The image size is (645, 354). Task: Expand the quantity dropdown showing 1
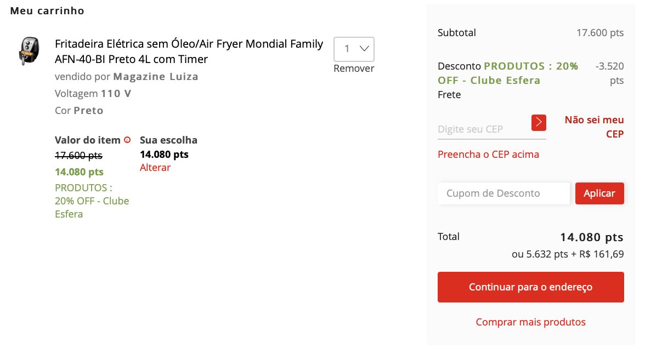[x=354, y=49]
